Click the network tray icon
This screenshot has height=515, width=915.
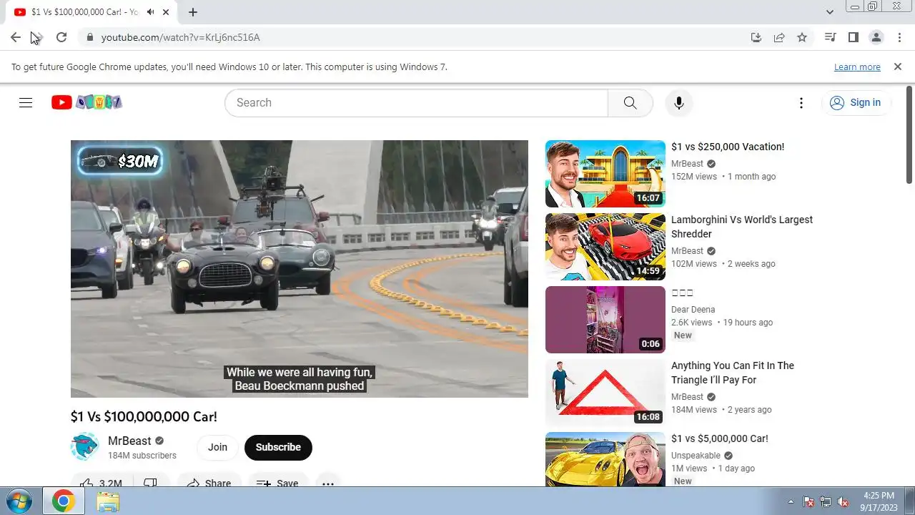tap(826, 501)
